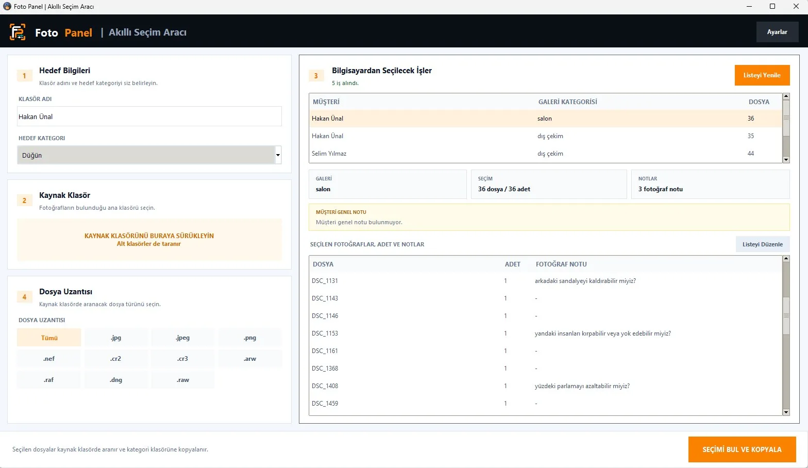Select the Selim Yılmaz dış çekim row

[x=546, y=154]
